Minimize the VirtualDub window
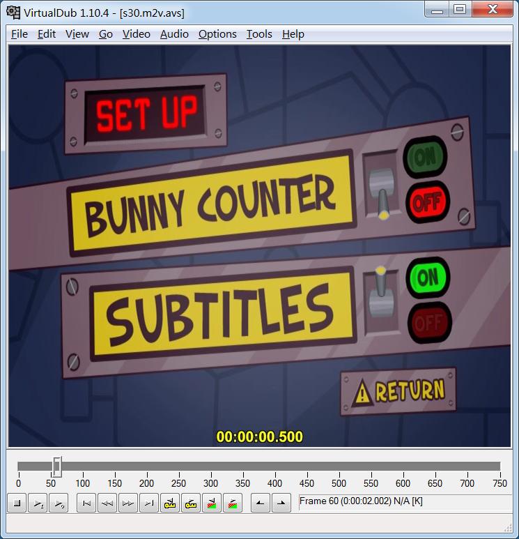Image resolution: width=519 pixels, height=539 pixels. 437,10
